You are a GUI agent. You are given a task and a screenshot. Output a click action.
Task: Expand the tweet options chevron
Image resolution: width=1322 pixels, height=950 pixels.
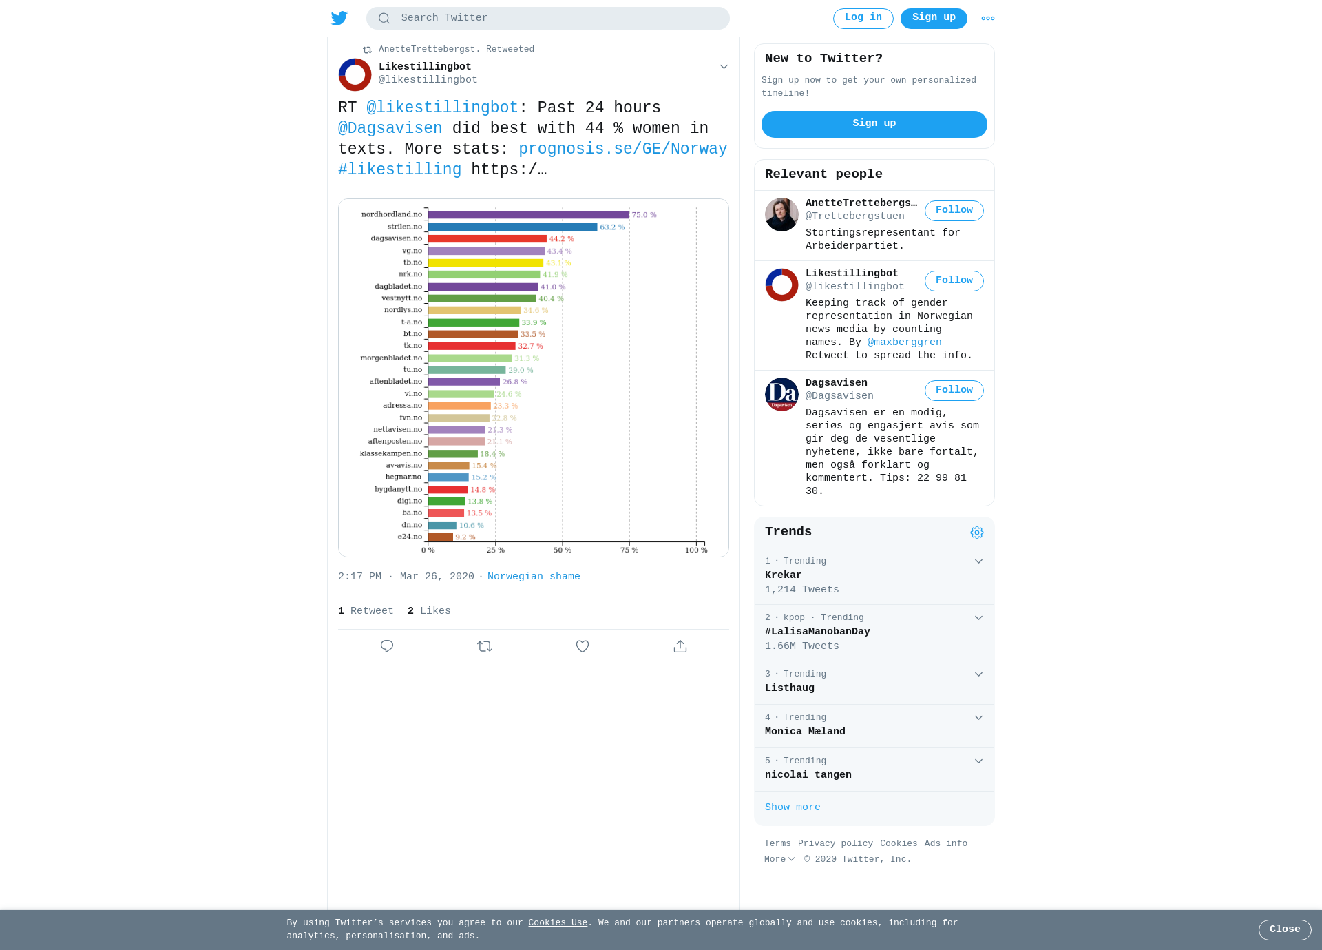(x=724, y=67)
